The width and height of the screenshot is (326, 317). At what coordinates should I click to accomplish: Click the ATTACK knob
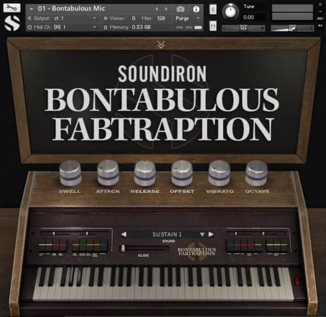coord(108,173)
